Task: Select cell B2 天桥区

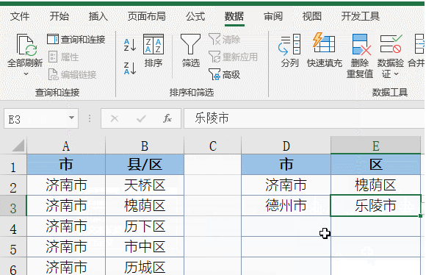Action: tap(145, 185)
